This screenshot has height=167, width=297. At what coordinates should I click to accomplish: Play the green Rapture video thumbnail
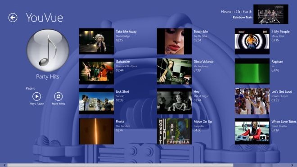point(252,71)
